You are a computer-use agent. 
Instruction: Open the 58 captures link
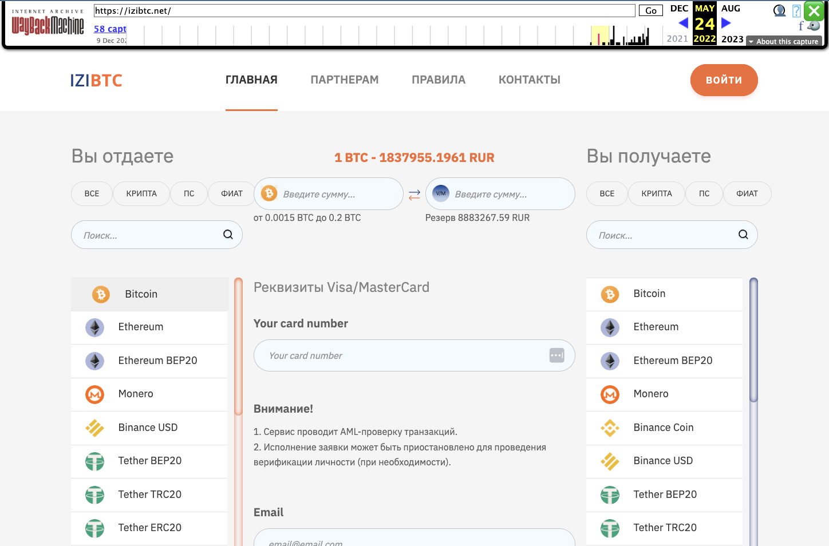[110, 29]
